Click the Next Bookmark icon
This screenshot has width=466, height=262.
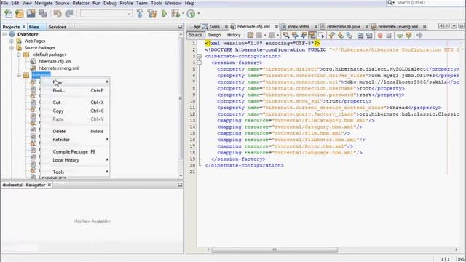(341, 36)
